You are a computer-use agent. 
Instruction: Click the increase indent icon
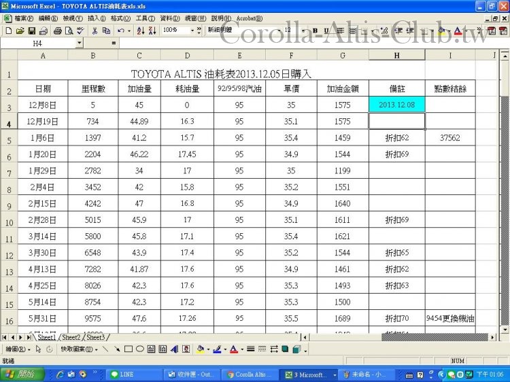410,31
